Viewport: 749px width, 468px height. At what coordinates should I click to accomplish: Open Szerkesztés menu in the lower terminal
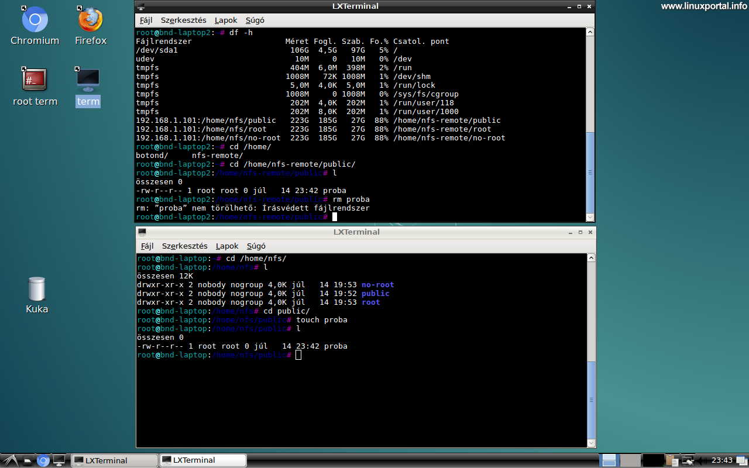pos(185,246)
